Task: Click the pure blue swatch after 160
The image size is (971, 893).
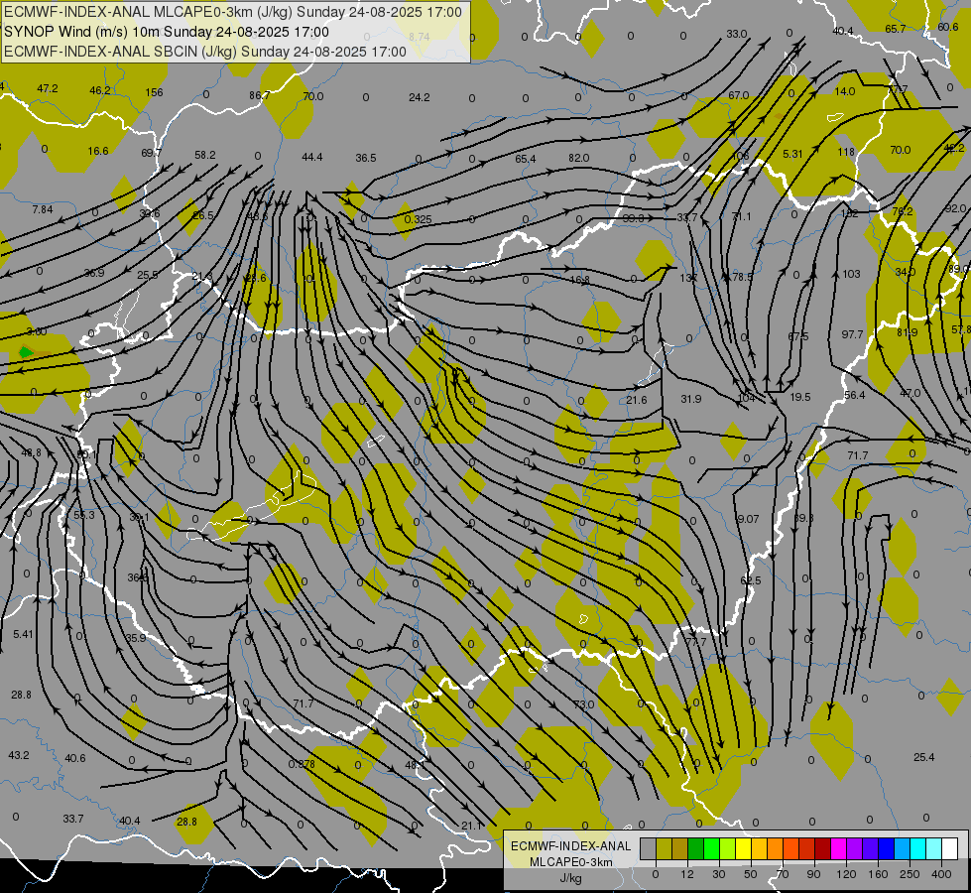Action: pyautogui.click(x=886, y=849)
